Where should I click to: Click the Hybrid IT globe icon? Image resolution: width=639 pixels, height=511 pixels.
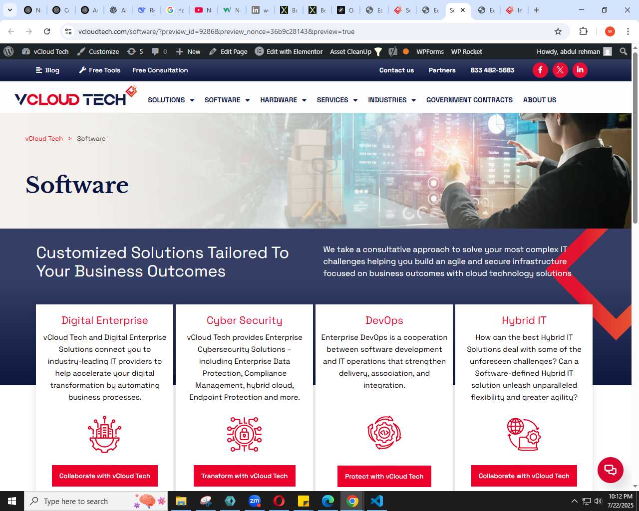(x=524, y=434)
